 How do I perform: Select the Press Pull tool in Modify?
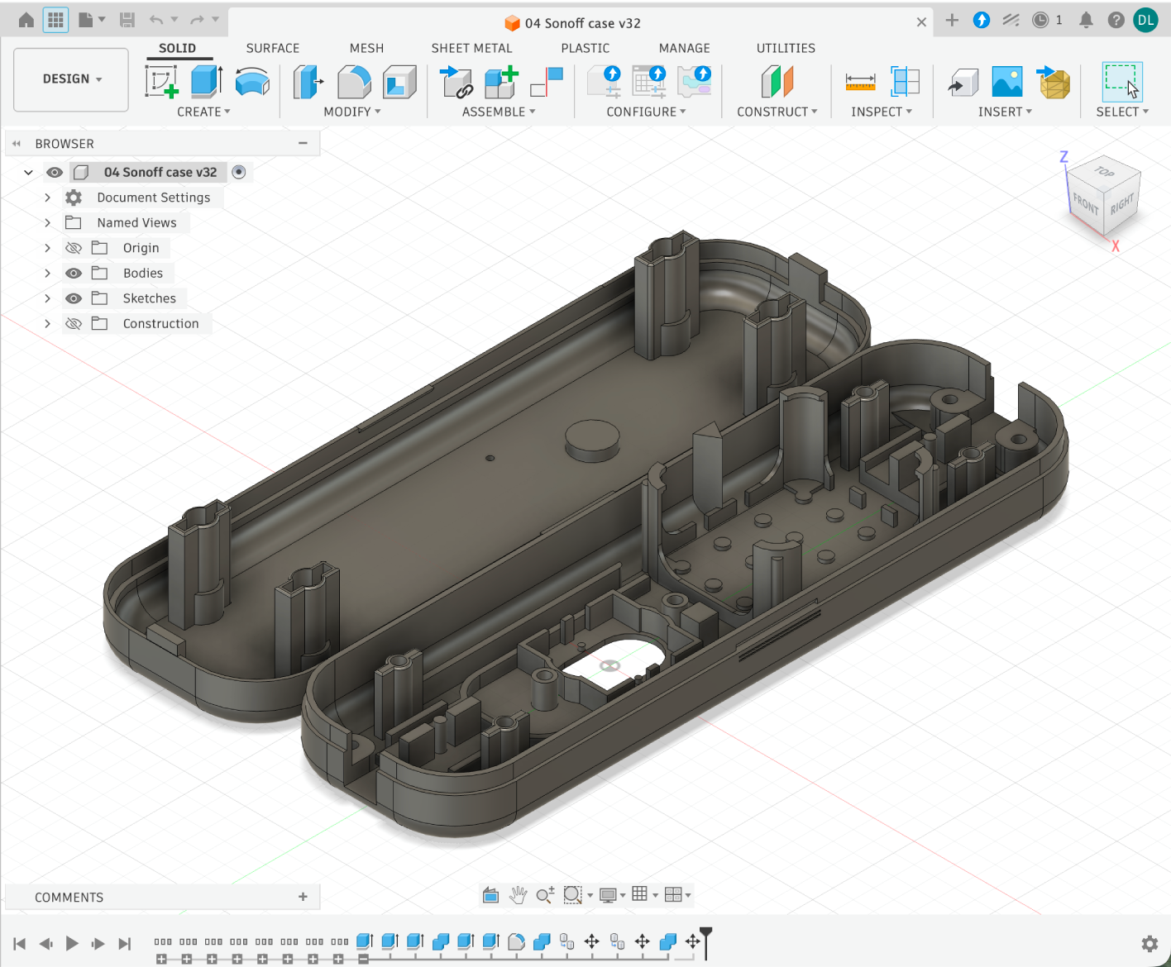(x=308, y=82)
